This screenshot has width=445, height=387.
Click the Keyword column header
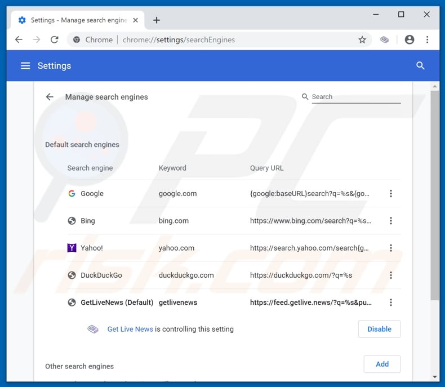[172, 168]
